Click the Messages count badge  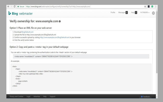[127, 12]
